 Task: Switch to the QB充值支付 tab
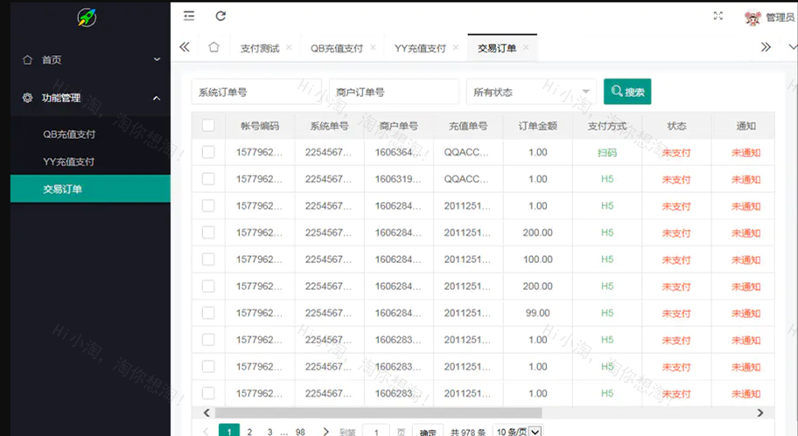336,48
